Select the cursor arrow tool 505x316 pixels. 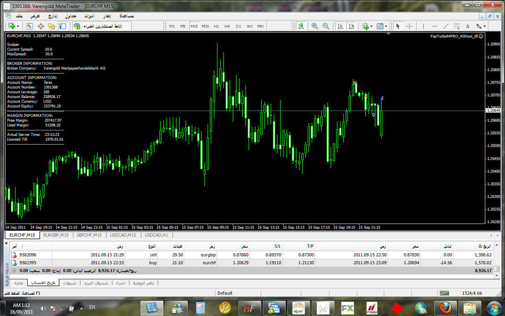click(x=398, y=26)
